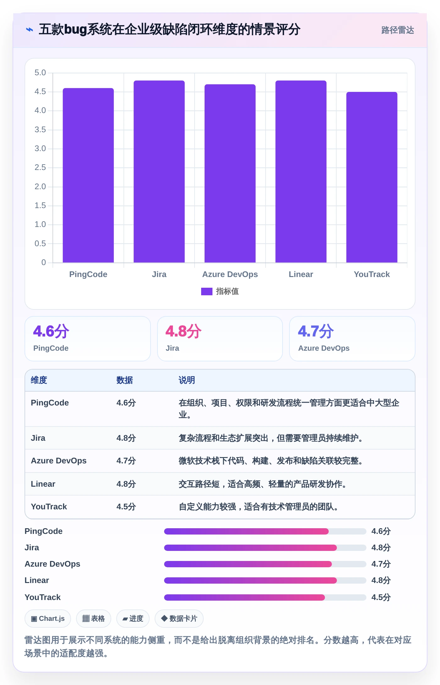440x685 pixels.
Task: Click the 4.5分 value in YouTrack table row
Action: coord(126,507)
